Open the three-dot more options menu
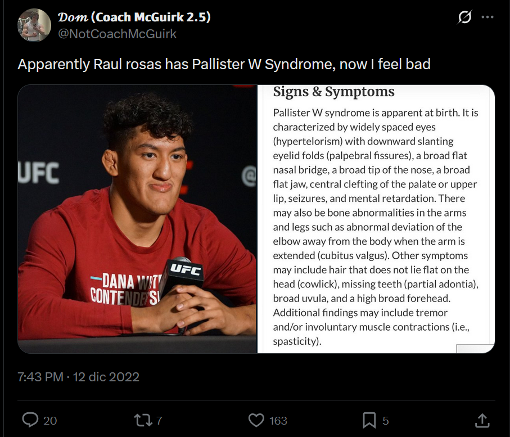This screenshot has height=437, width=510. (487, 17)
